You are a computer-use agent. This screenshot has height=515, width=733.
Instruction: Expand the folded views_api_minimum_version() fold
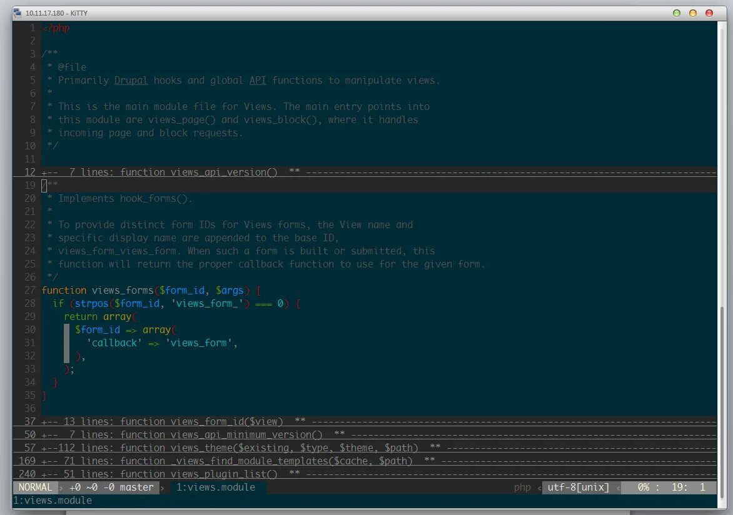(x=365, y=434)
